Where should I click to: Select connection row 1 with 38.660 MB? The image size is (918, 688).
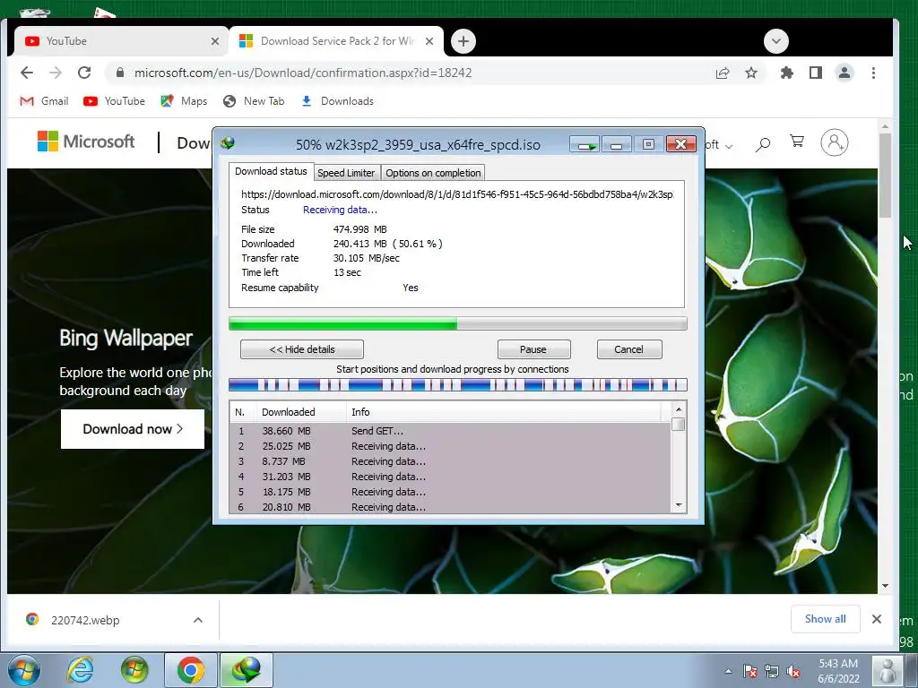[x=450, y=431]
